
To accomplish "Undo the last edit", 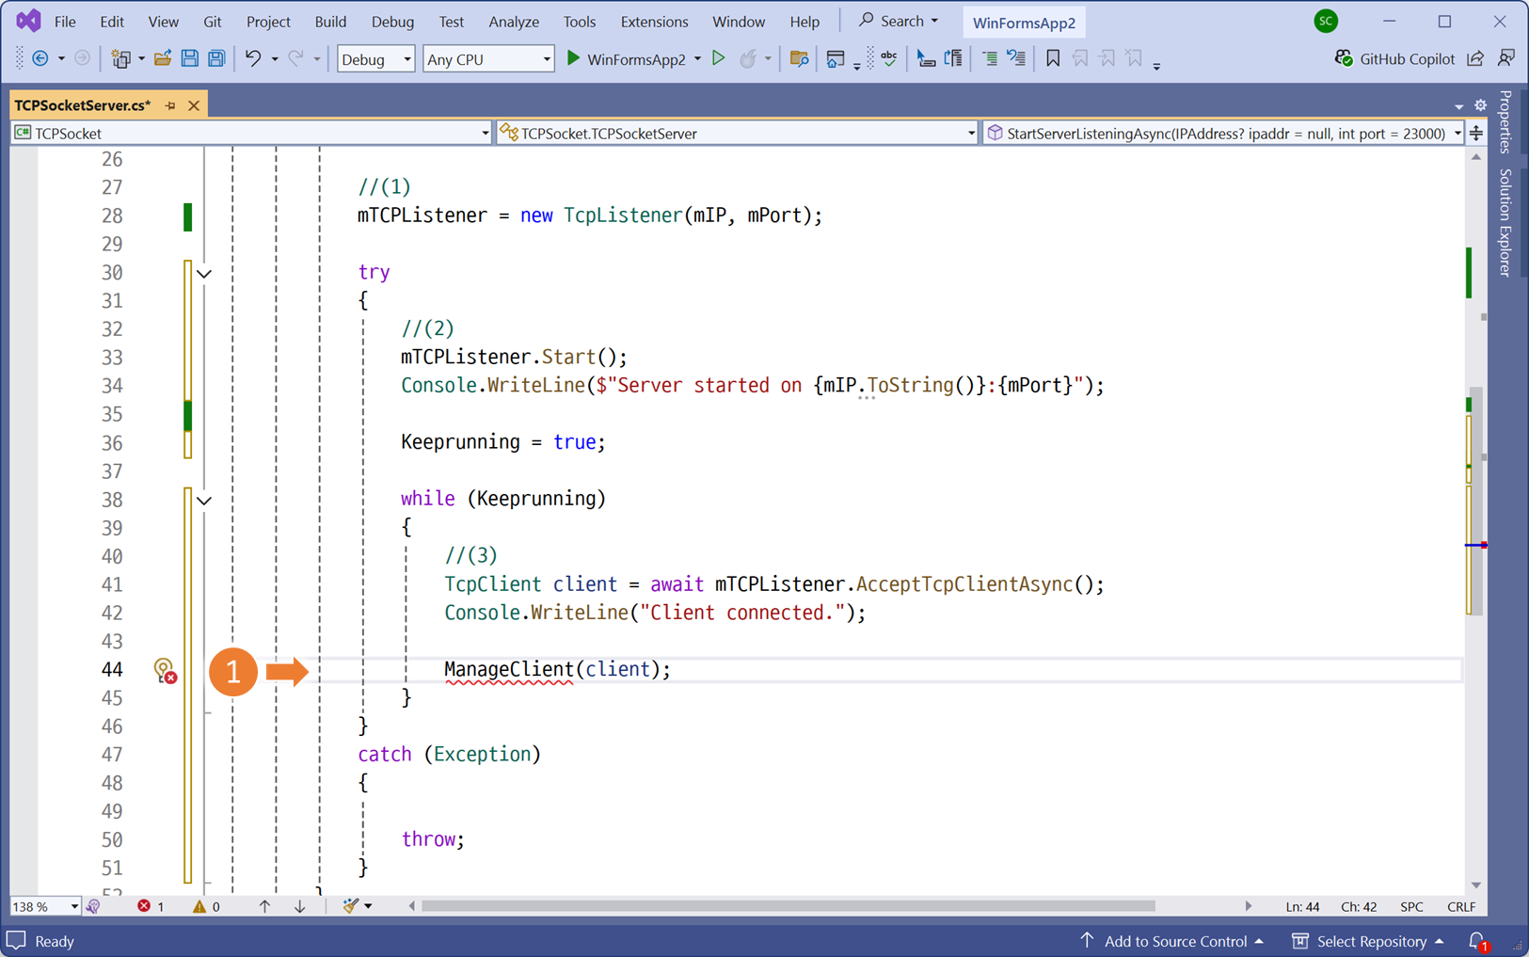I will click(252, 58).
